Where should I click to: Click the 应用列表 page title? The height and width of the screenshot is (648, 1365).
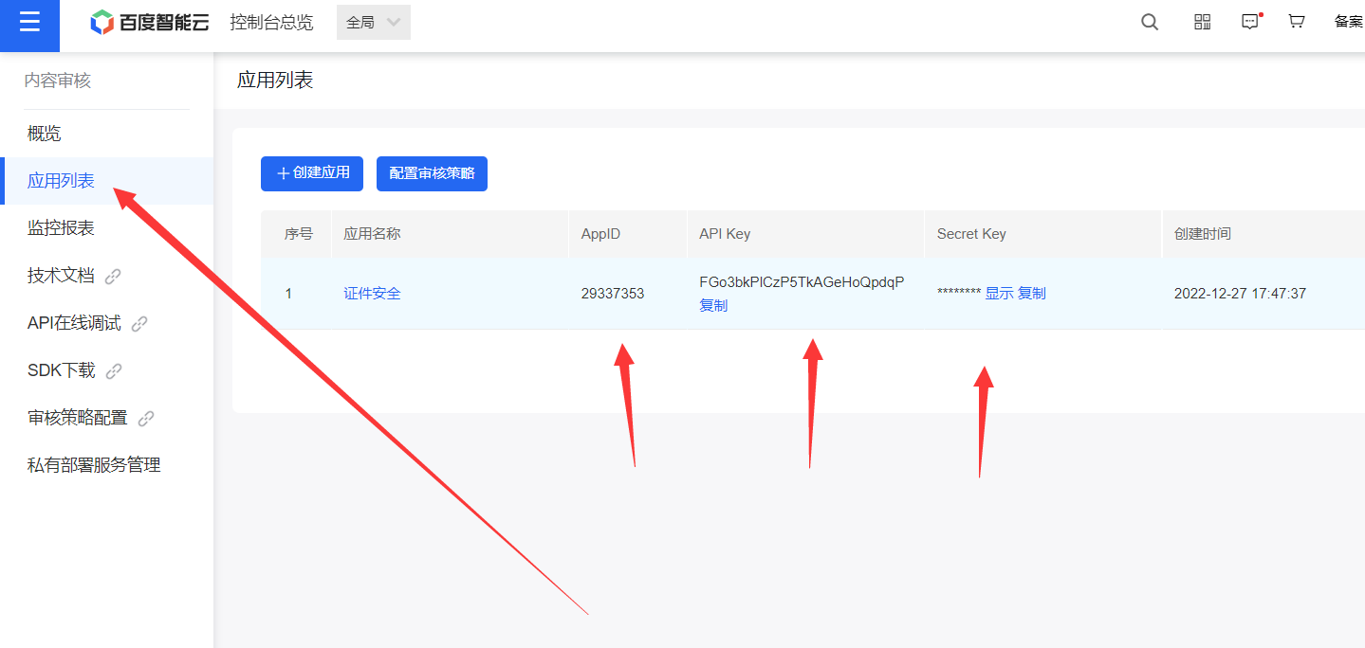click(275, 81)
